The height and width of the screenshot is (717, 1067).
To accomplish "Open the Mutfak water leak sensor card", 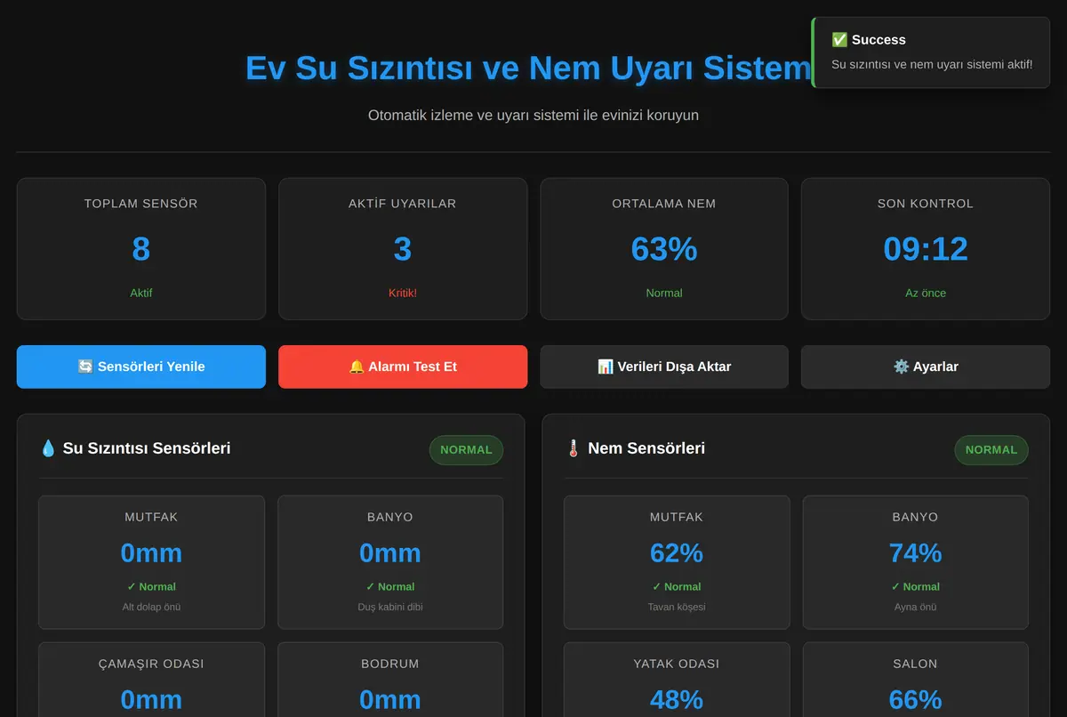I will (151, 562).
